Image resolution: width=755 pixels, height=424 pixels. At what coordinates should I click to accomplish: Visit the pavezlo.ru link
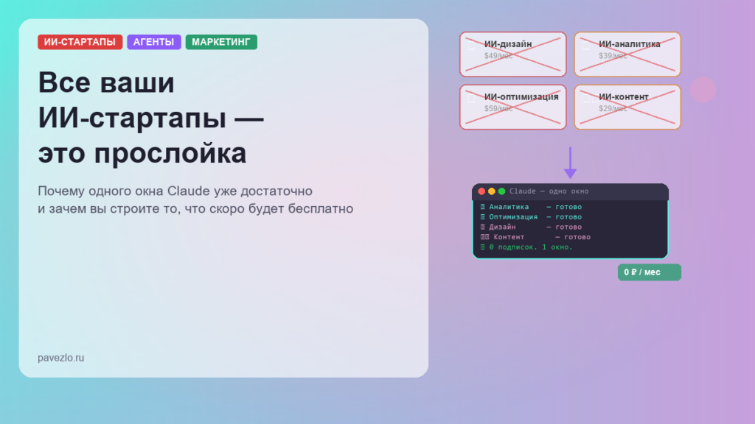[x=60, y=358]
